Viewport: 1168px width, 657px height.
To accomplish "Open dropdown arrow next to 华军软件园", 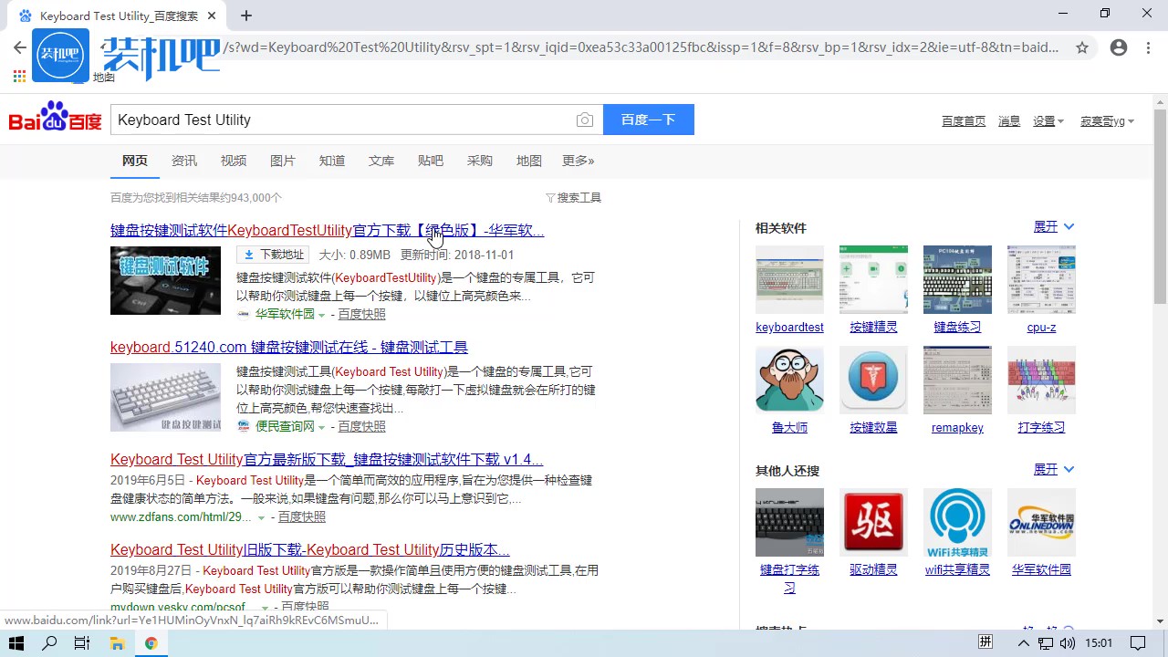I will coord(322,315).
